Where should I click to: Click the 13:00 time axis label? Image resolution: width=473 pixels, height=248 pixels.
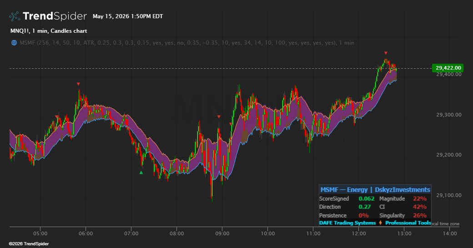click(404, 233)
